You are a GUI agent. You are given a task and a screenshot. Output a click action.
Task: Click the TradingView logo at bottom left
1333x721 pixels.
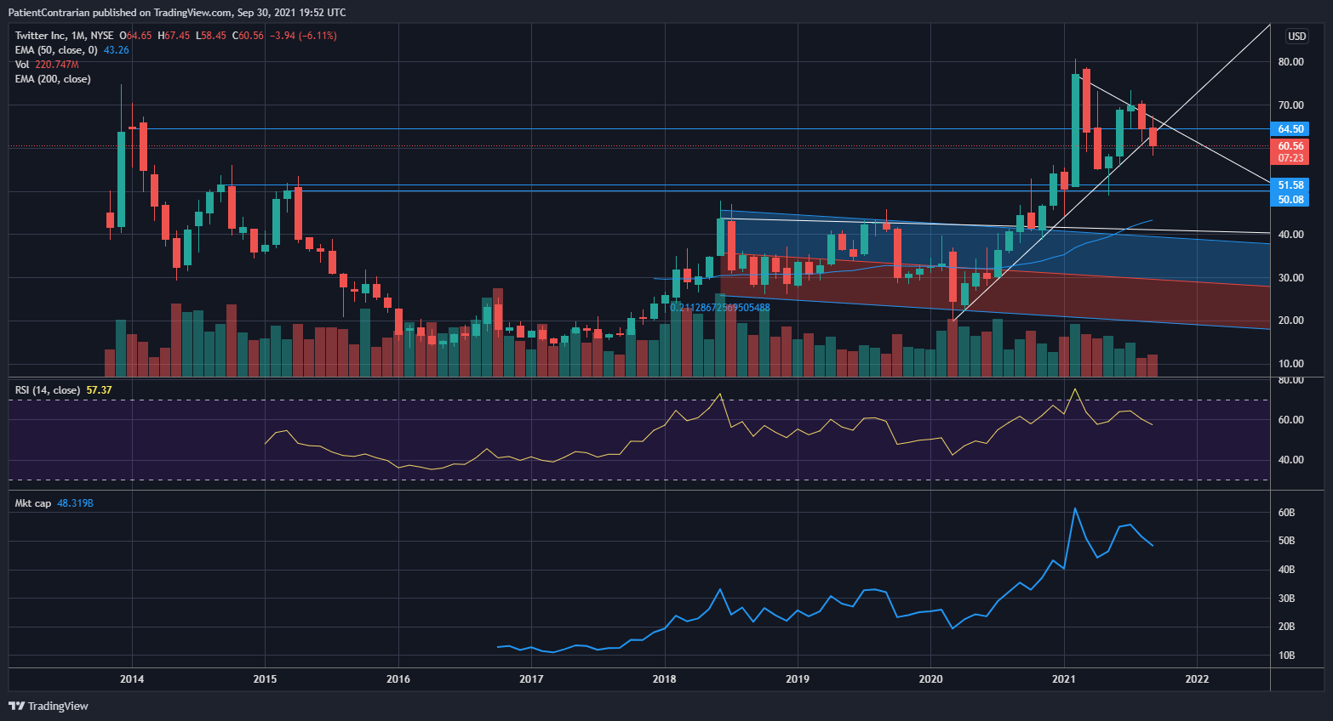(x=49, y=706)
